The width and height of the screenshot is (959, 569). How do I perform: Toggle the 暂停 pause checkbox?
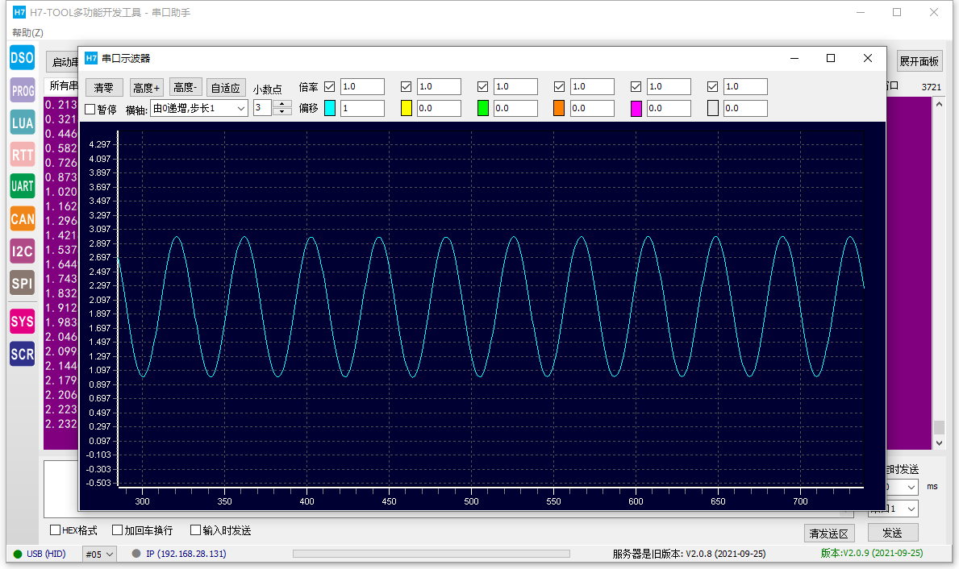tap(90, 110)
